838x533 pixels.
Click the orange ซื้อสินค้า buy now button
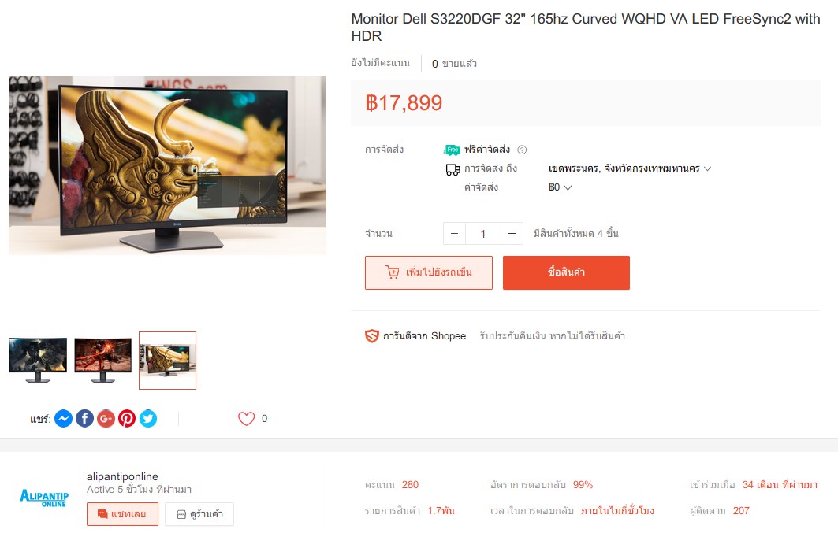pyautogui.click(x=566, y=272)
